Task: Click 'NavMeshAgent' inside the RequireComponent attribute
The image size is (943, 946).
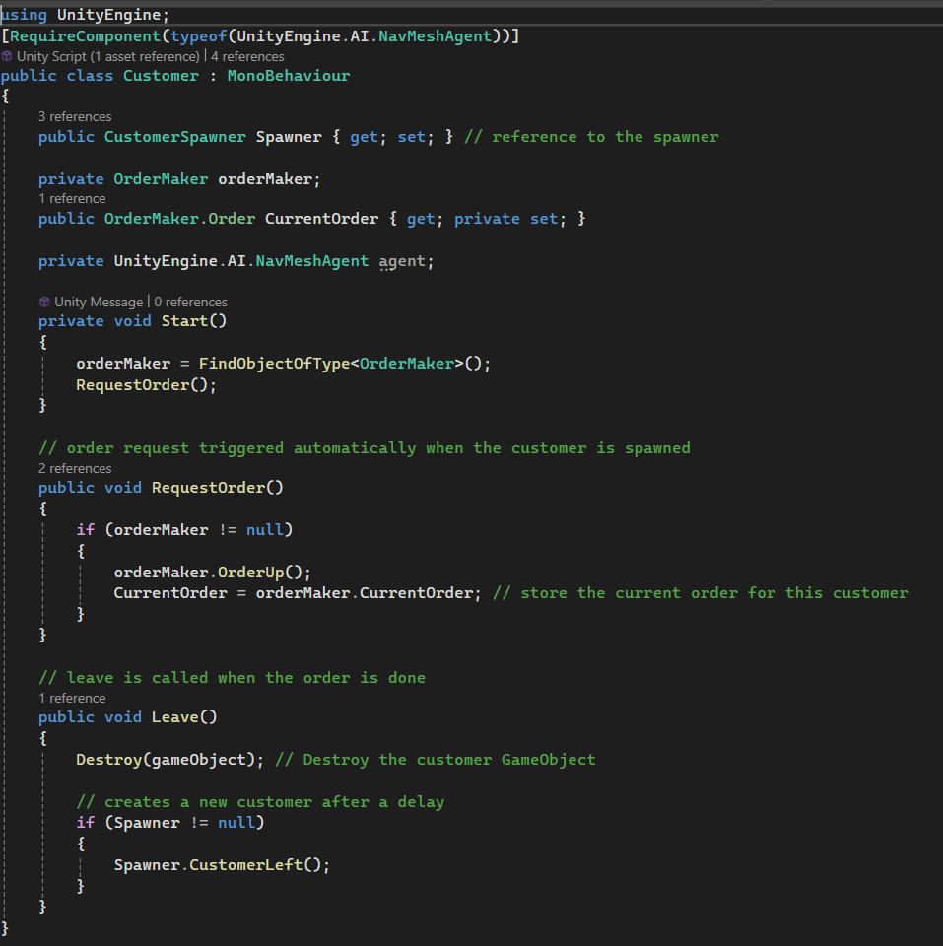Action: 435,36
